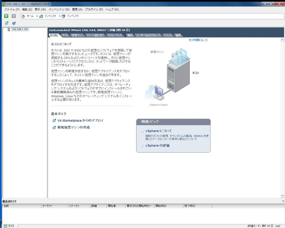Open the 管理 (A) menu

[x=77, y=10]
